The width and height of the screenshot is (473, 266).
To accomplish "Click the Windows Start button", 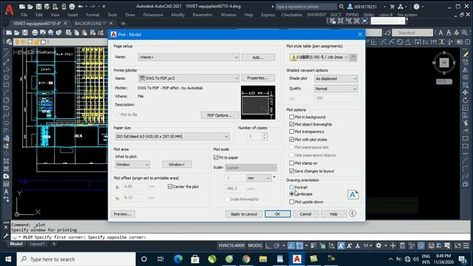I will pos(8,259).
